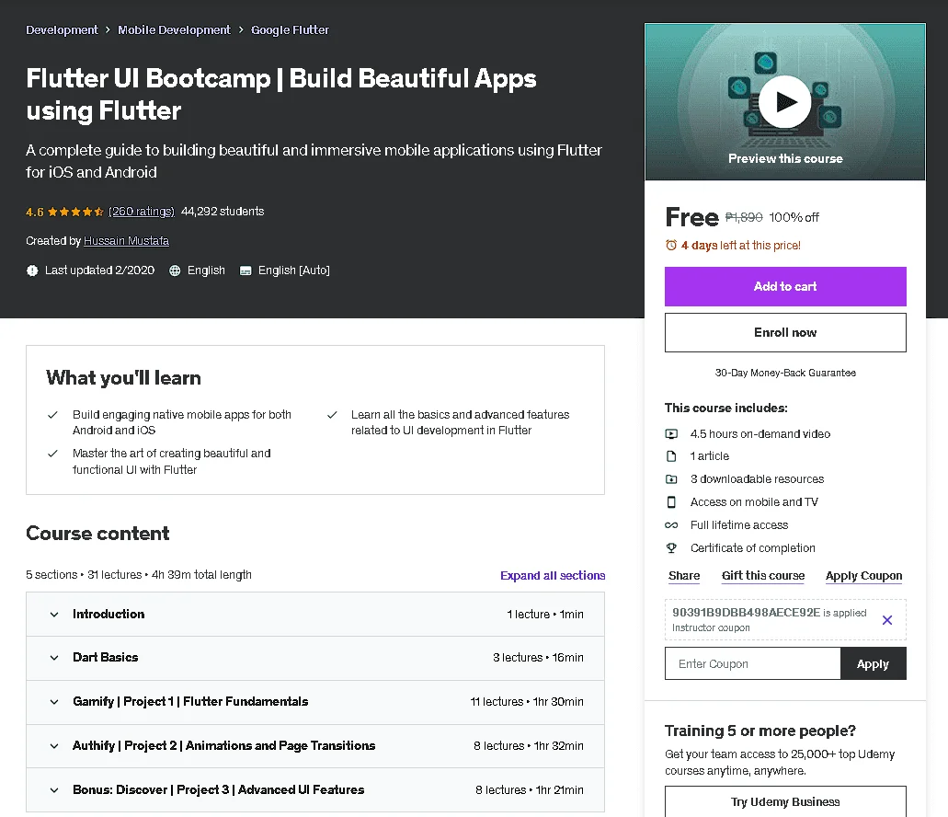Viewport: 948px width, 817px height.
Task: Click the 8 lectures 1hr 32min text
Action: click(x=529, y=745)
